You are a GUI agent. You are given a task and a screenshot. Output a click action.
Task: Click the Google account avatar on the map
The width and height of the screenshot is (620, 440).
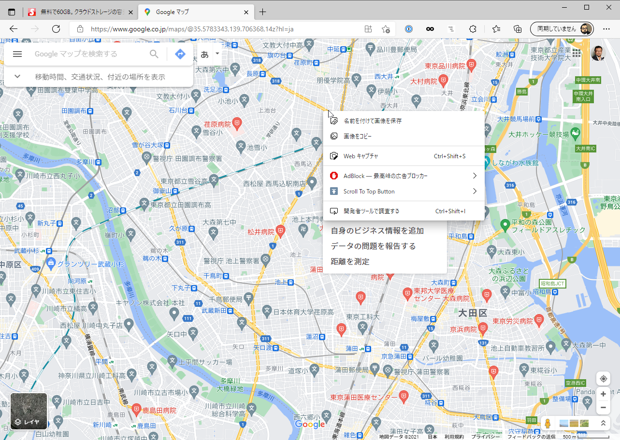click(598, 53)
